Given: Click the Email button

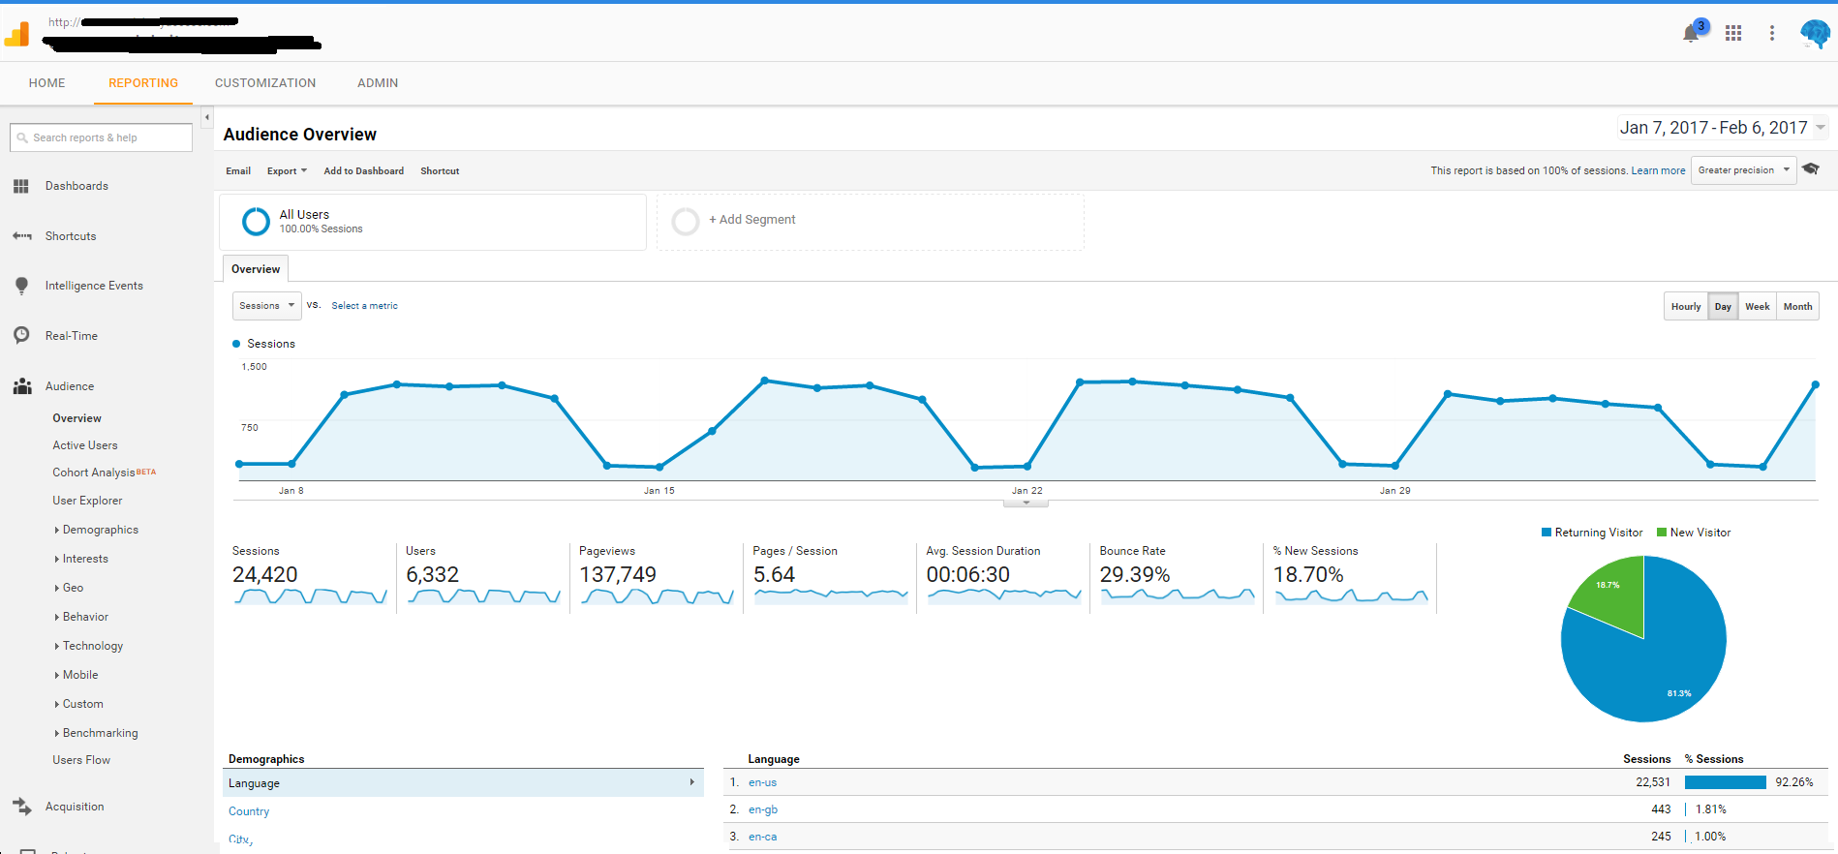Looking at the screenshot, I should pos(238,171).
